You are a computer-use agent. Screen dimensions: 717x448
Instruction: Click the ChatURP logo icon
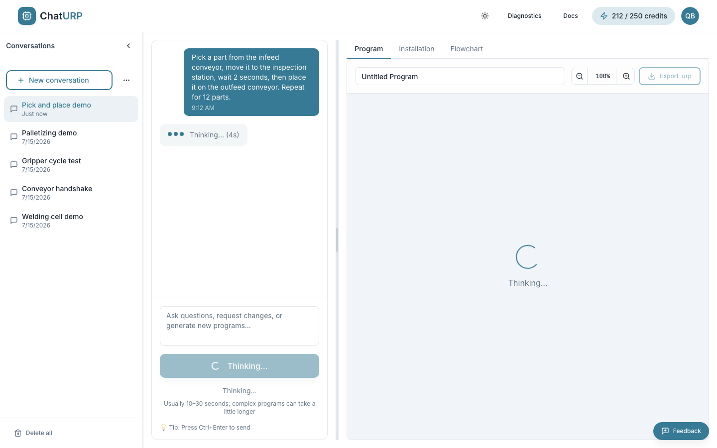pos(27,16)
